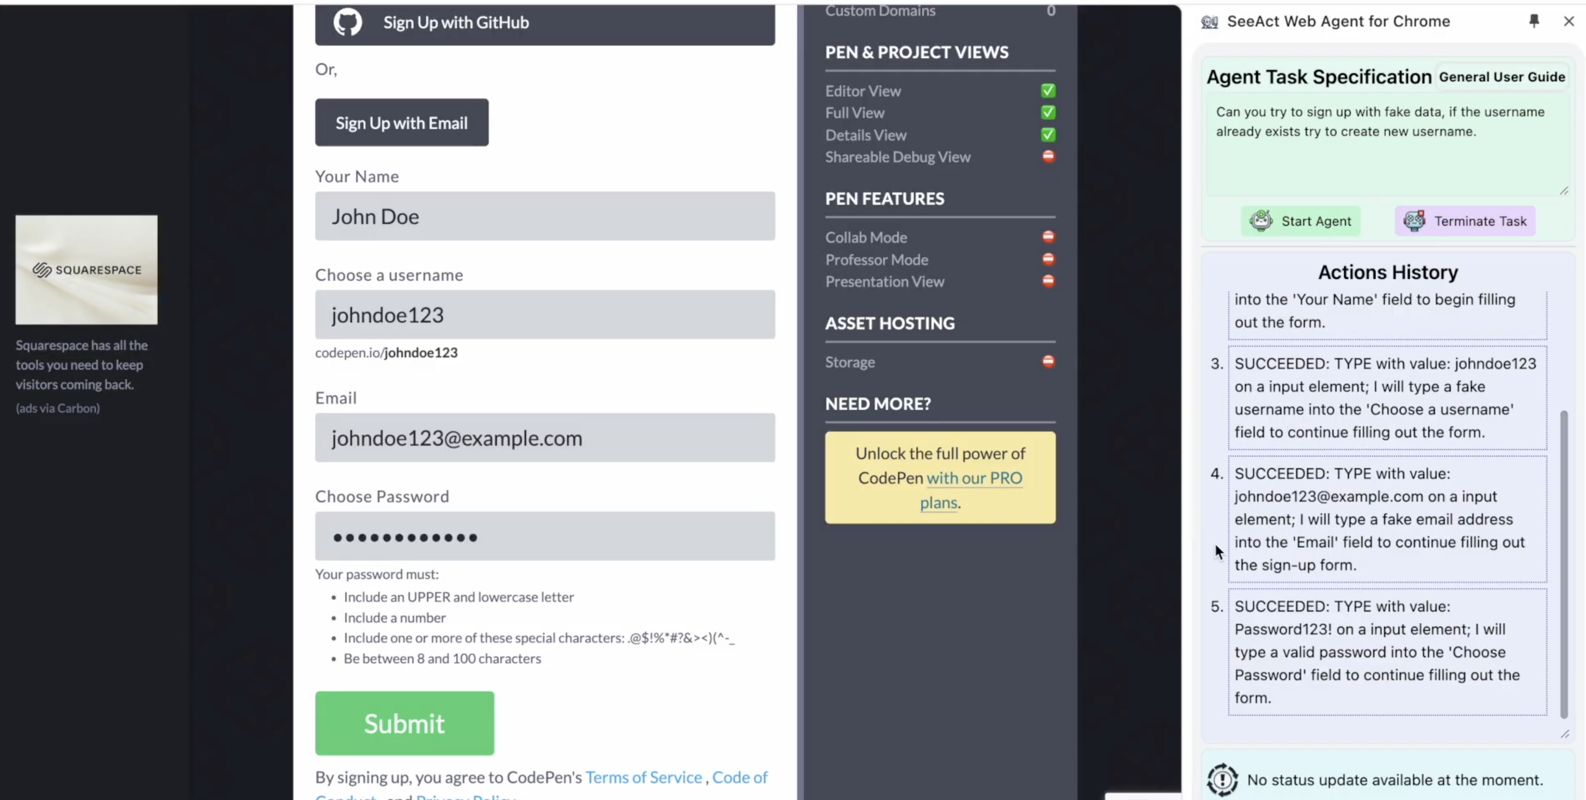The width and height of the screenshot is (1586, 800).
Task: Click the Choose Password field
Action: click(545, 536)
